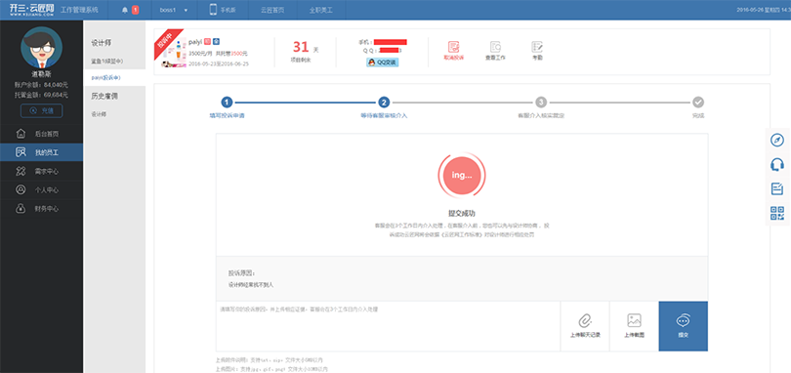This screenshot has height=373, width=791.
Task: Click step 1 circle 填写投诉申请
Action: click(227, 103)
